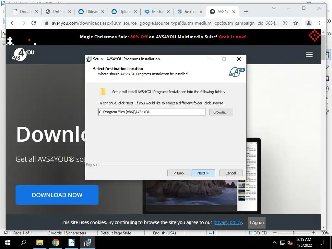Open Windows taskbar search
This screenshot has height=249, width=332.
click(23, 243)
